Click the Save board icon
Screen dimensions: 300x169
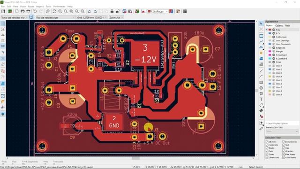pos(3,11)
